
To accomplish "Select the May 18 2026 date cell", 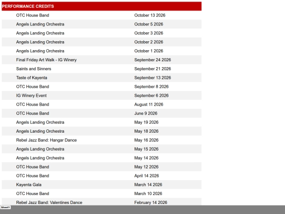I will click(146, 131).
